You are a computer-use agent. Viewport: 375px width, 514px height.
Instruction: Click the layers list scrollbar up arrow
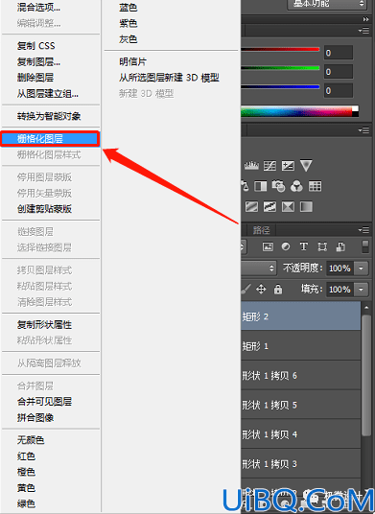tap(366, 308)
